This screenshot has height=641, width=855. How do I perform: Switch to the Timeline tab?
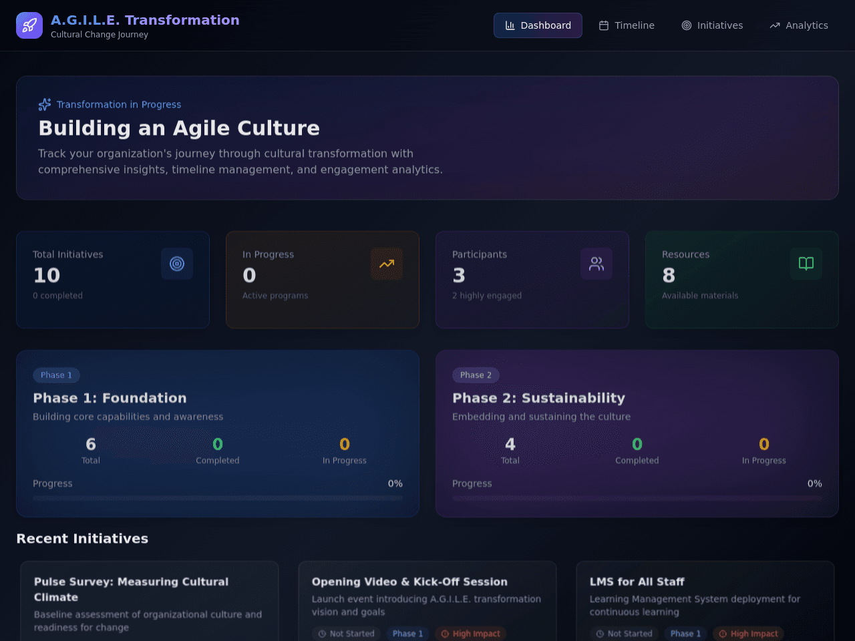tap(627, 25)
